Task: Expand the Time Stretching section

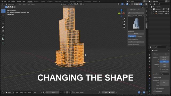Action: pyautogui.click(x=160, y=89)
